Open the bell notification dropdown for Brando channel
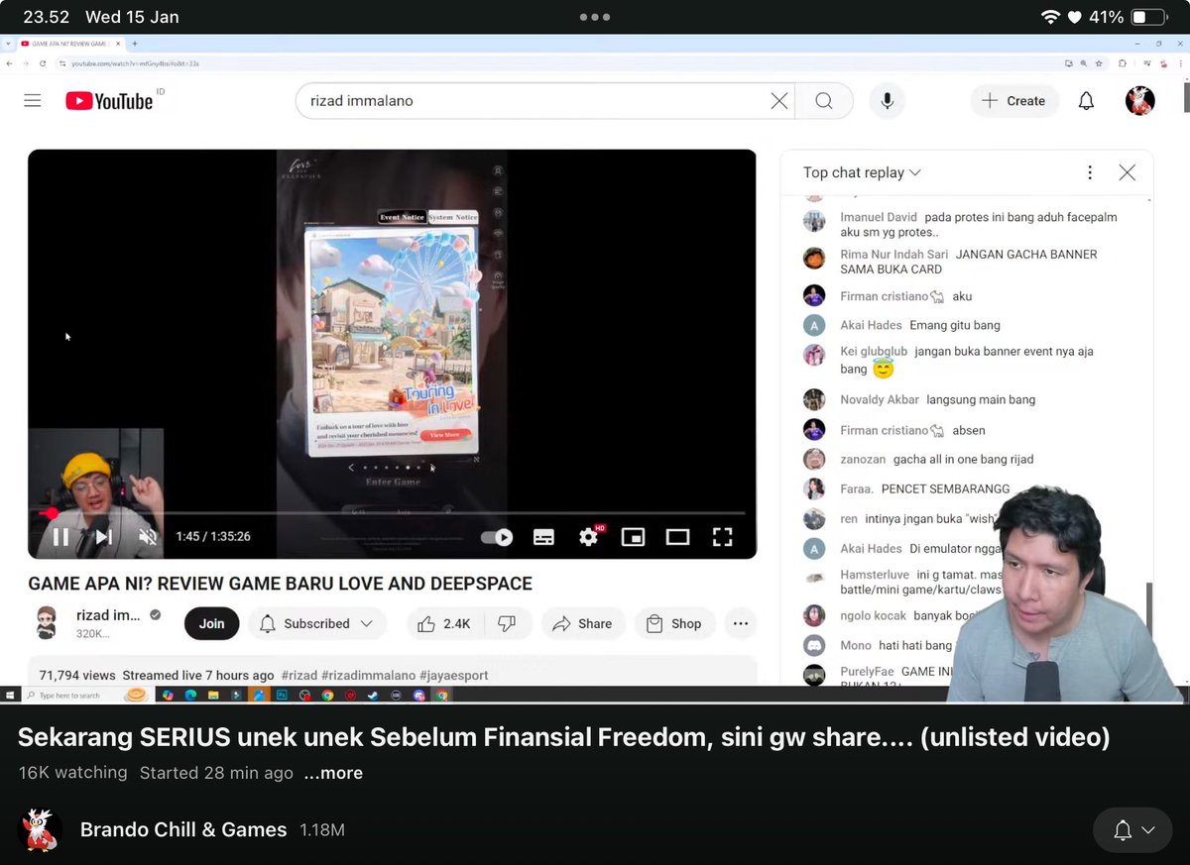Viewport: 1190px width, 865px height. (x=1133, y=830)
